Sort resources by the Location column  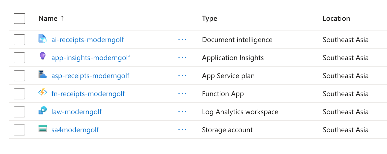coord(336,19)
